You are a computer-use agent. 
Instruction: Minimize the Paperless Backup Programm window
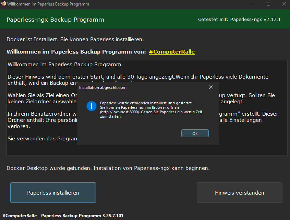[x=252, y=4]
